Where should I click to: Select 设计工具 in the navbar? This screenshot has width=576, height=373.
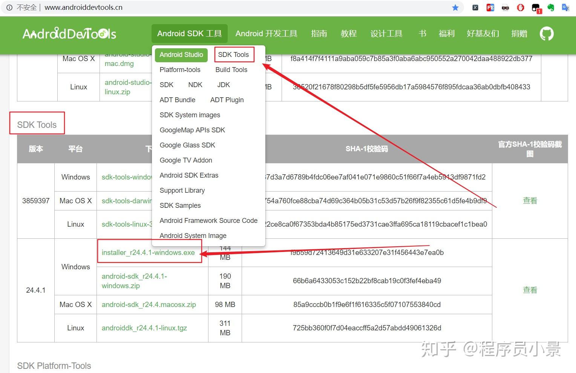point(386,34)
